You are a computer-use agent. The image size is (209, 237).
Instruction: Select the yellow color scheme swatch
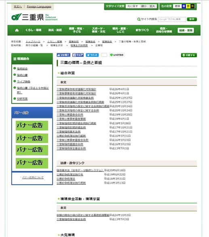click(188, 6)
